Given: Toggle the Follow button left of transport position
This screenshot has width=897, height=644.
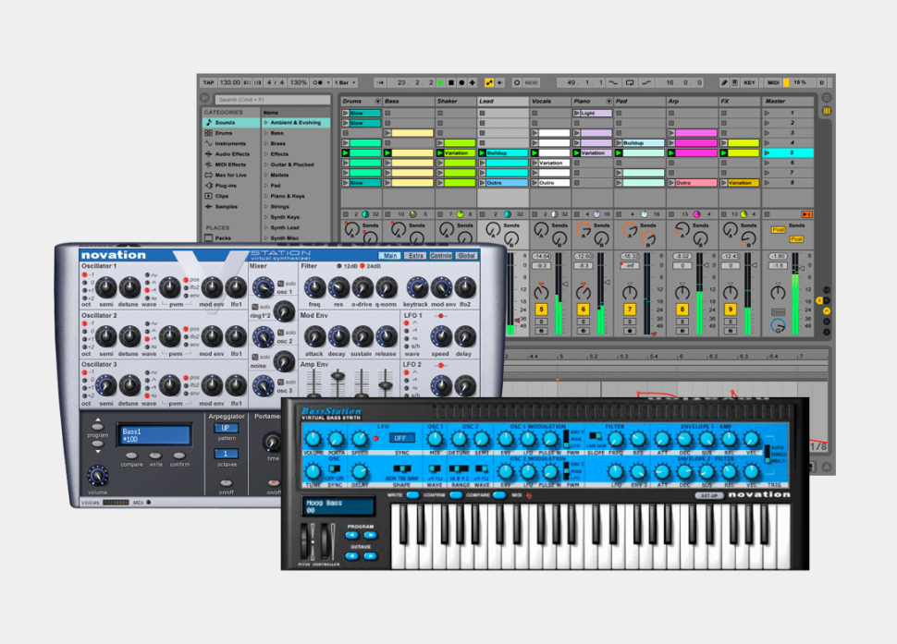Looking at the screenshot, I should [x=381, y=82].
